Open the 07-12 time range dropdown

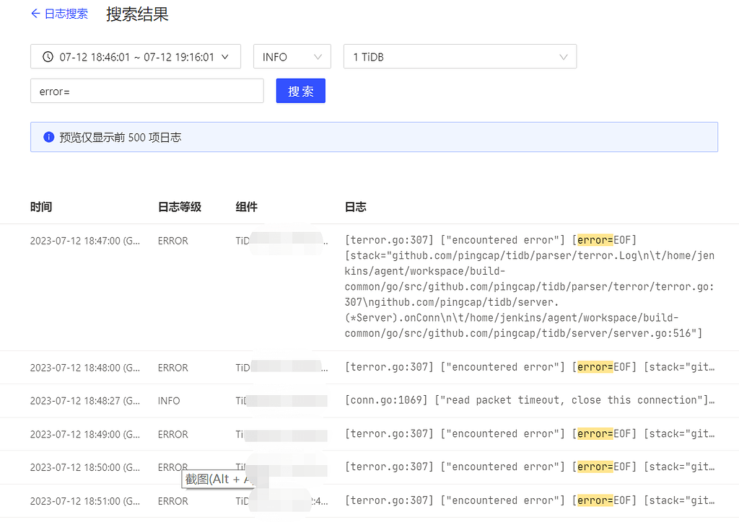tap(136, 56)
